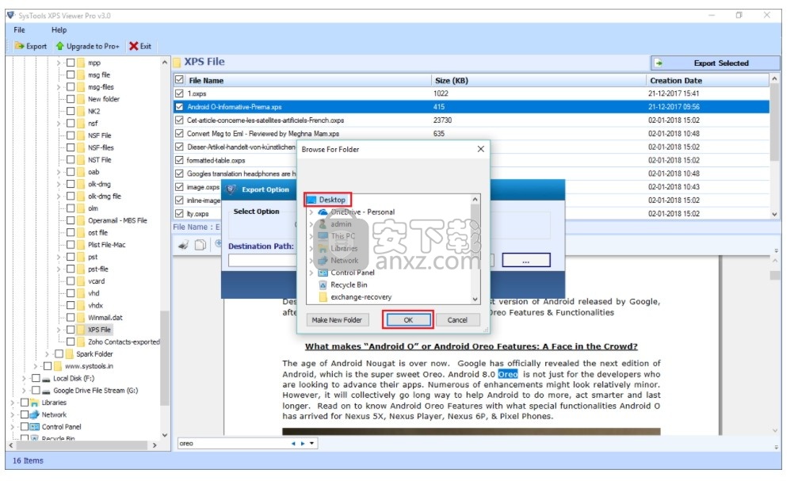
Task: Select the OneDrive cloud icon in folder dialog
Action: point(323,212)
